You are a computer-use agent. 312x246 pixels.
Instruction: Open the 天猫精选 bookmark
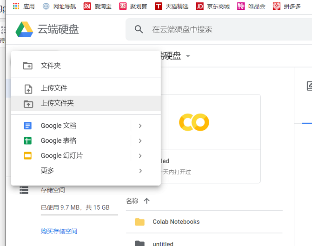(172, 7)
